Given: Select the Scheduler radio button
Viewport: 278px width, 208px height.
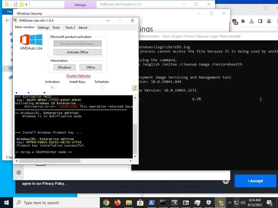Looking at the screenshot, I should pyautogui.click(x=102, y=87).
